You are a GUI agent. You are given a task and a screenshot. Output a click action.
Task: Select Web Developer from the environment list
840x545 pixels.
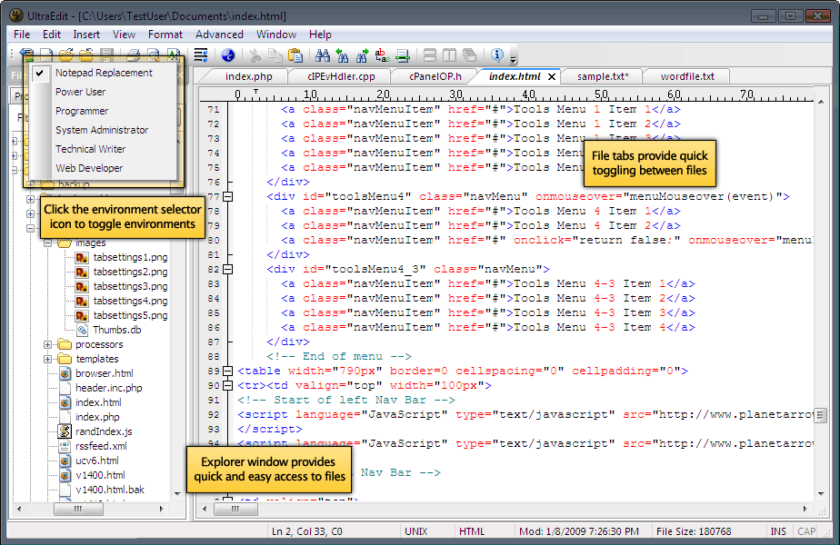click(x=89, y=167)
